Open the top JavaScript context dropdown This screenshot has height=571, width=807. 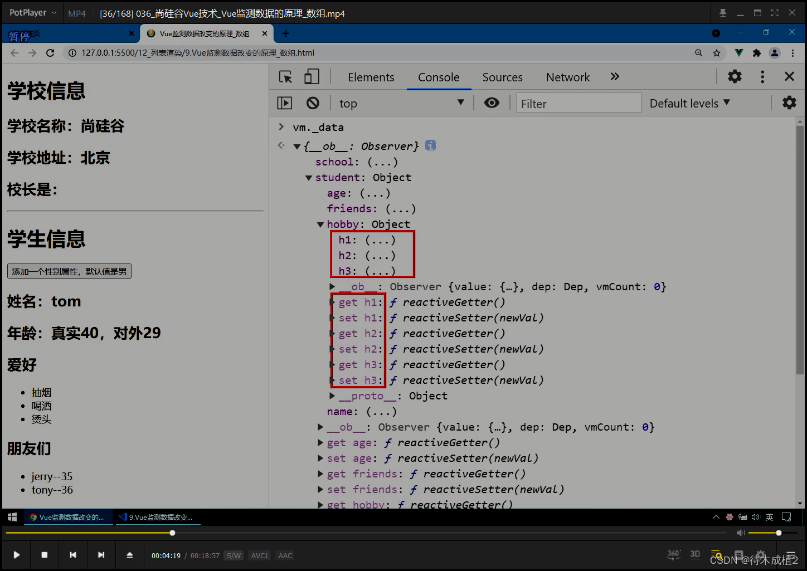[401, 103]
